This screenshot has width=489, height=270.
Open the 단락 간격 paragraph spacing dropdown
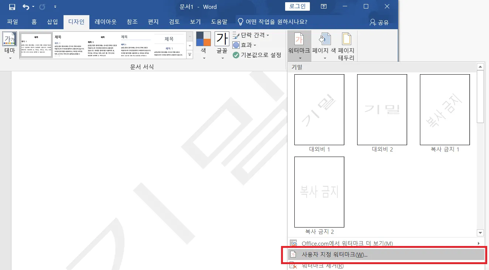pos(251,35)
